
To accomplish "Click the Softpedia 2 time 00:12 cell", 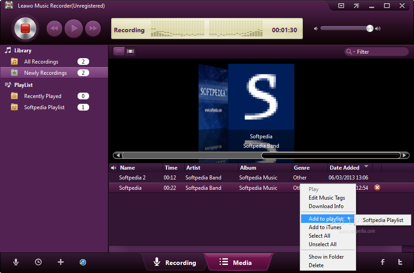I will (x=170, y=178).
